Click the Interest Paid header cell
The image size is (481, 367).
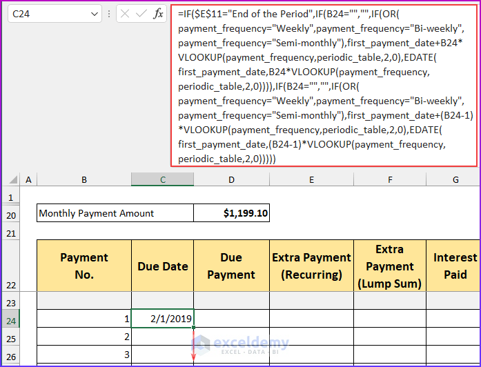(453, 266)
